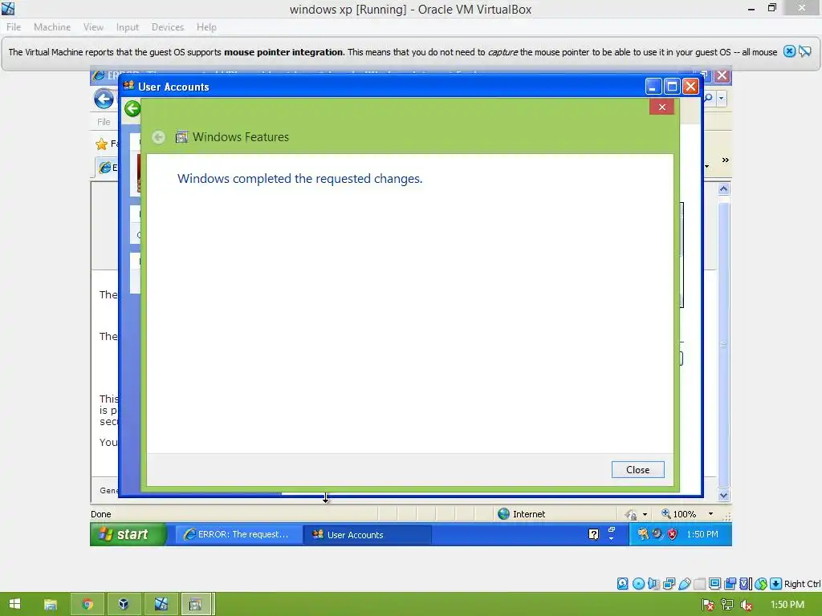Click VirtualBox audio indicator
Viewport: 822px width, 616px height.
pyautogui.click(x=653, y=584)
